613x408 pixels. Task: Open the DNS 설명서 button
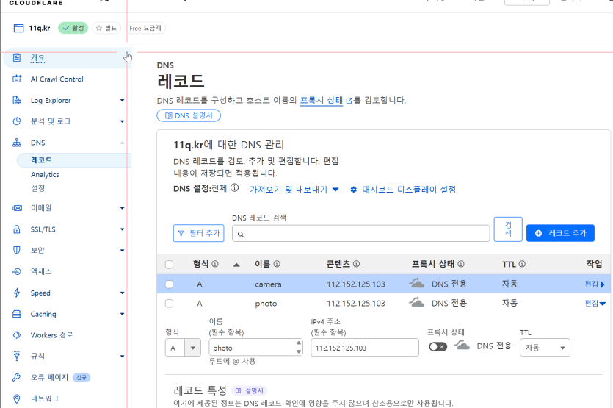[189, 115]
